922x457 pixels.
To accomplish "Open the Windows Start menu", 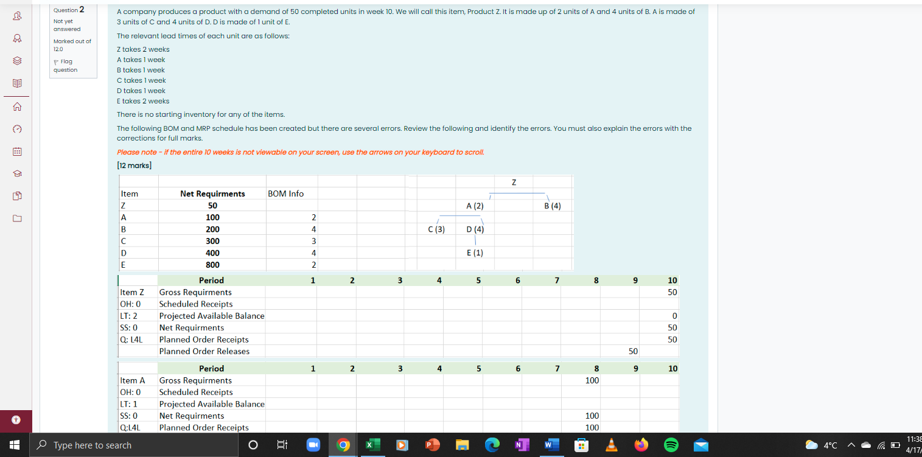I will (14, 445).
